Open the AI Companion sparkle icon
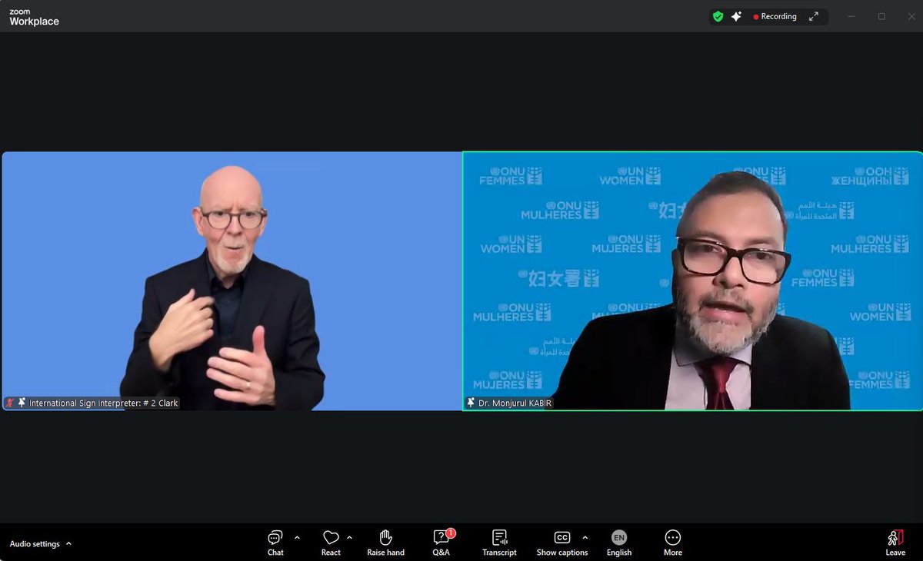 tap(736, 16)
